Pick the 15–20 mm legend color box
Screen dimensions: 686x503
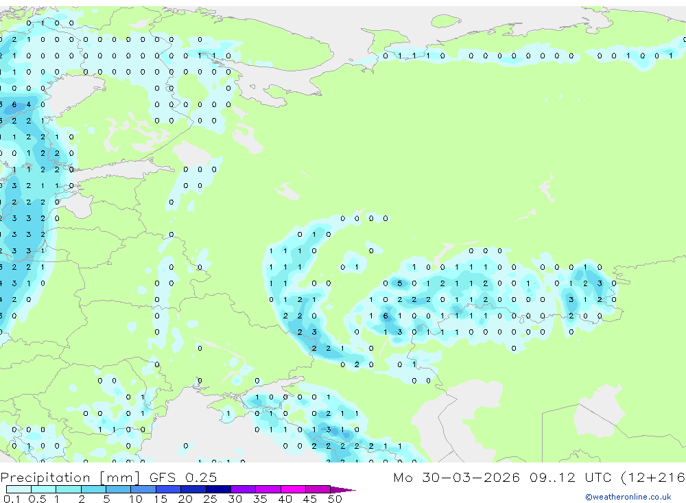coord(169,489)
